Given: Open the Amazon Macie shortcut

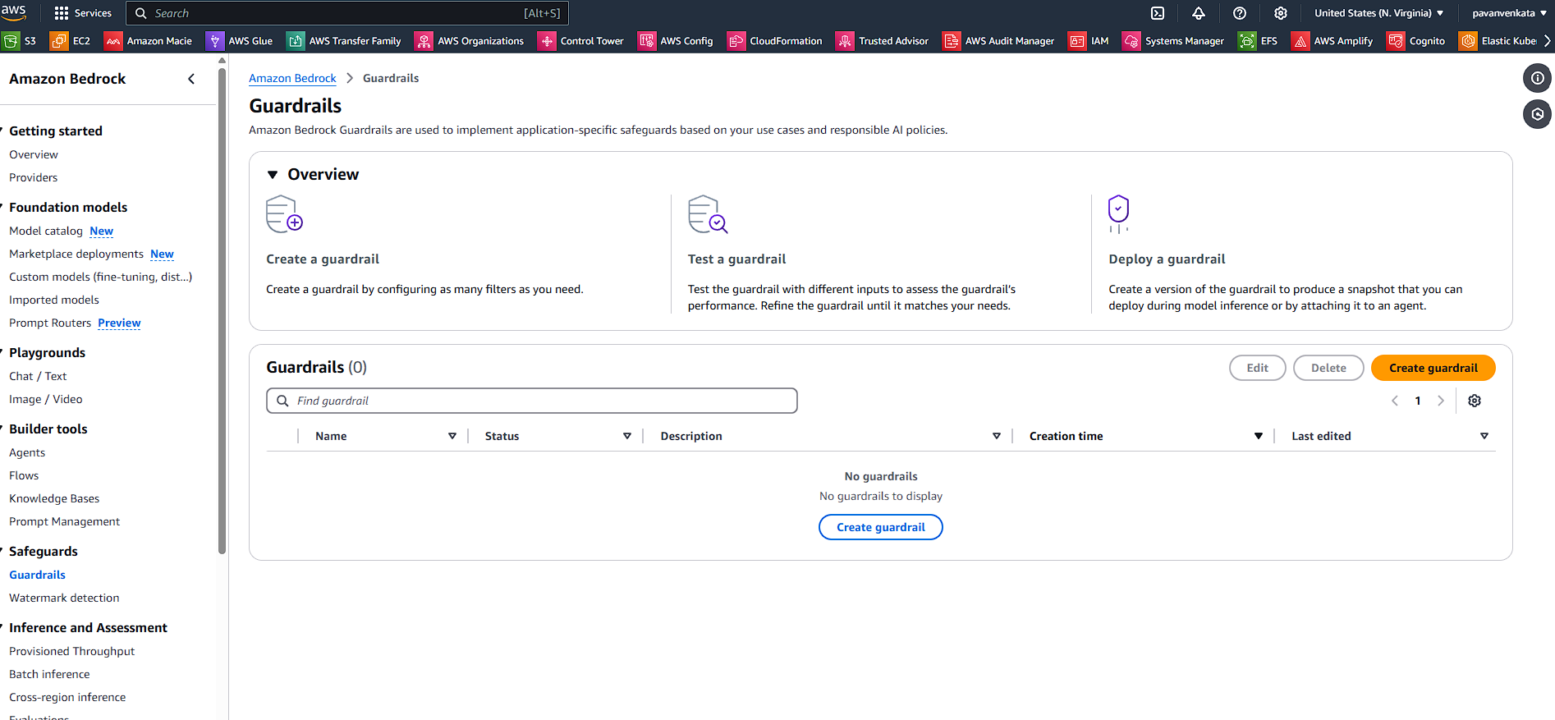Looking at the screenshot, I should tap(148, 41).
